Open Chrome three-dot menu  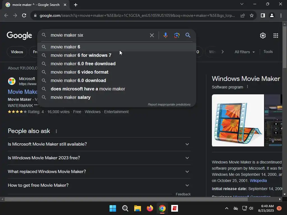coord(281,16)
